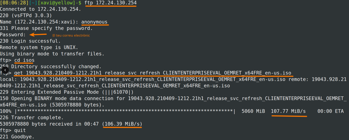Click the orange 'El teu correu electrònic' note
Viewport: 349px width, 140px height.
[x=71, y=35]
